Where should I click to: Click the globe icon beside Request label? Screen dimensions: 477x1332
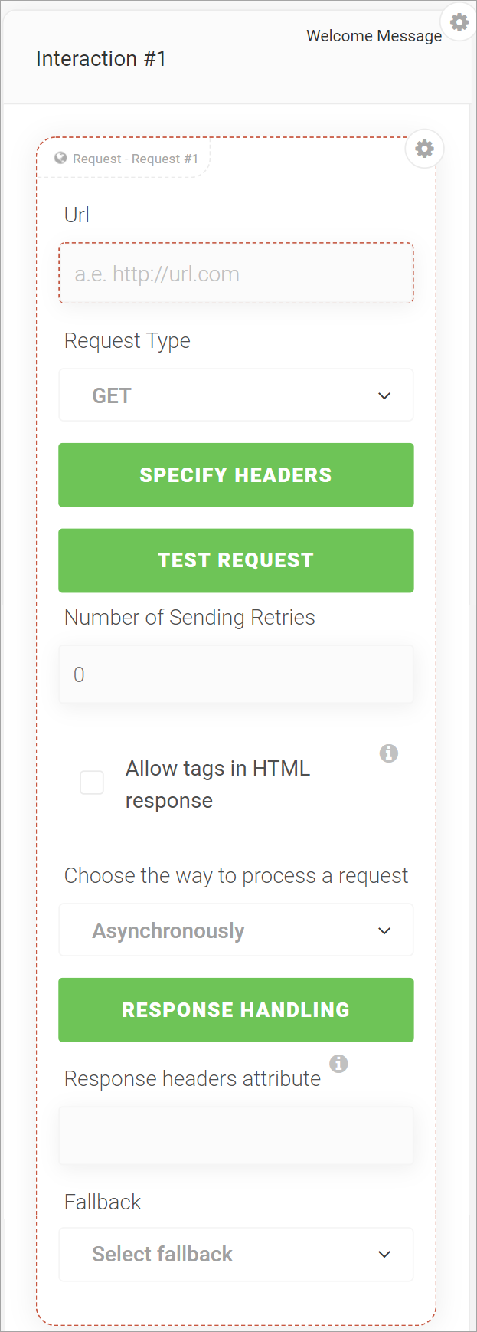click(x=60, y=158)
